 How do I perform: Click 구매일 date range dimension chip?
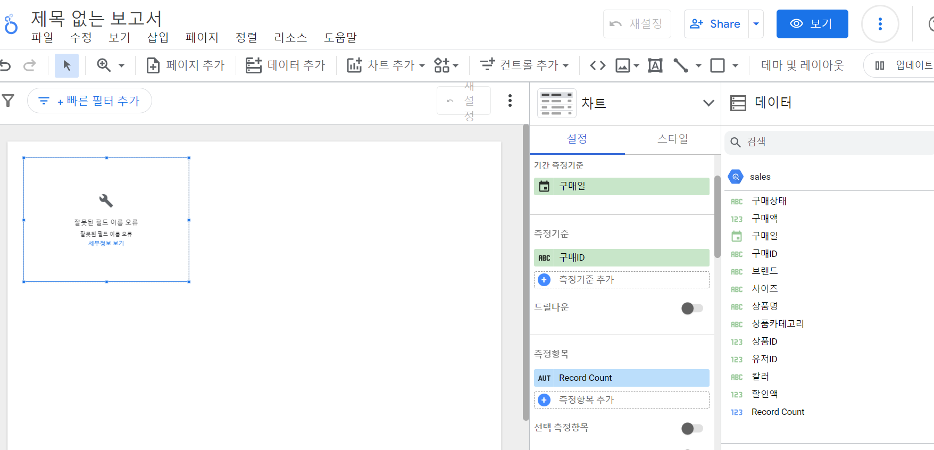pos(622,186)
